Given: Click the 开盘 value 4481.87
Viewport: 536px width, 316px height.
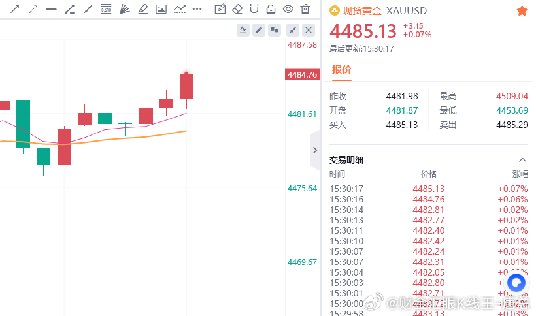Looking at the screenshot, I should [402, 110].
